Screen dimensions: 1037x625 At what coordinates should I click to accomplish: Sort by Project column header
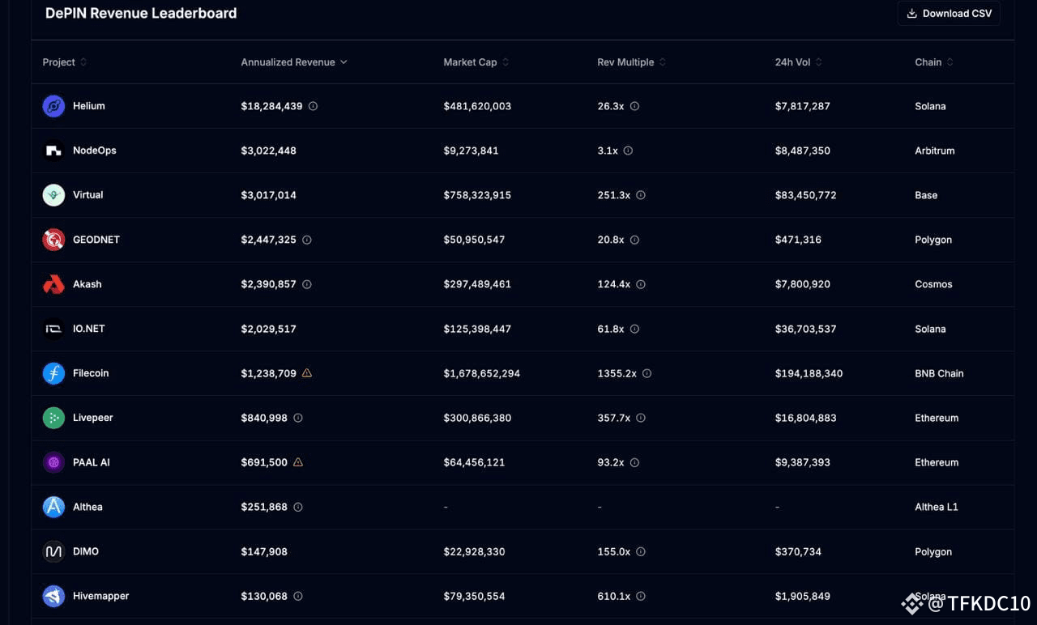click(65, 62)
